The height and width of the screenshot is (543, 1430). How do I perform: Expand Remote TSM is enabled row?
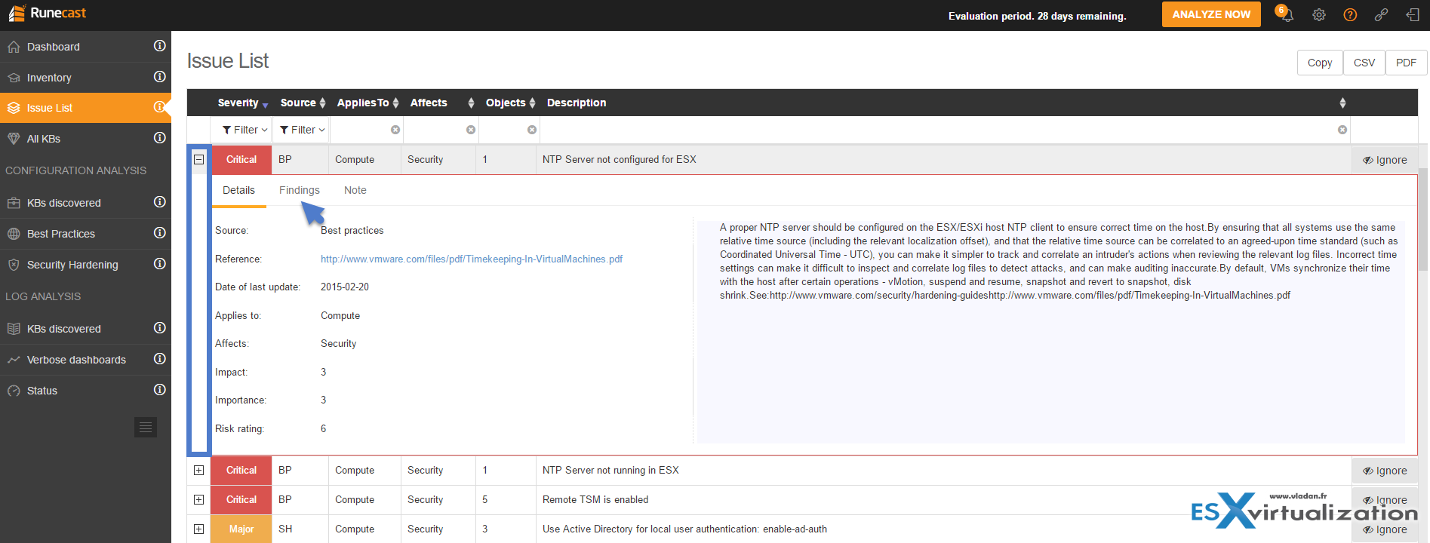(x=199, y=499)
